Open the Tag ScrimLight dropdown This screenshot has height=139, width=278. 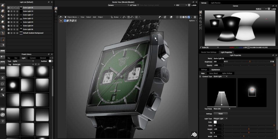[x=23, y=64]
